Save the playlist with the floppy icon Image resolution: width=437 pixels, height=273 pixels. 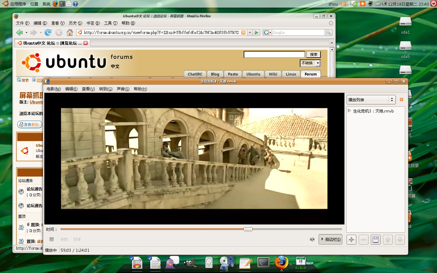click(376, 240)
